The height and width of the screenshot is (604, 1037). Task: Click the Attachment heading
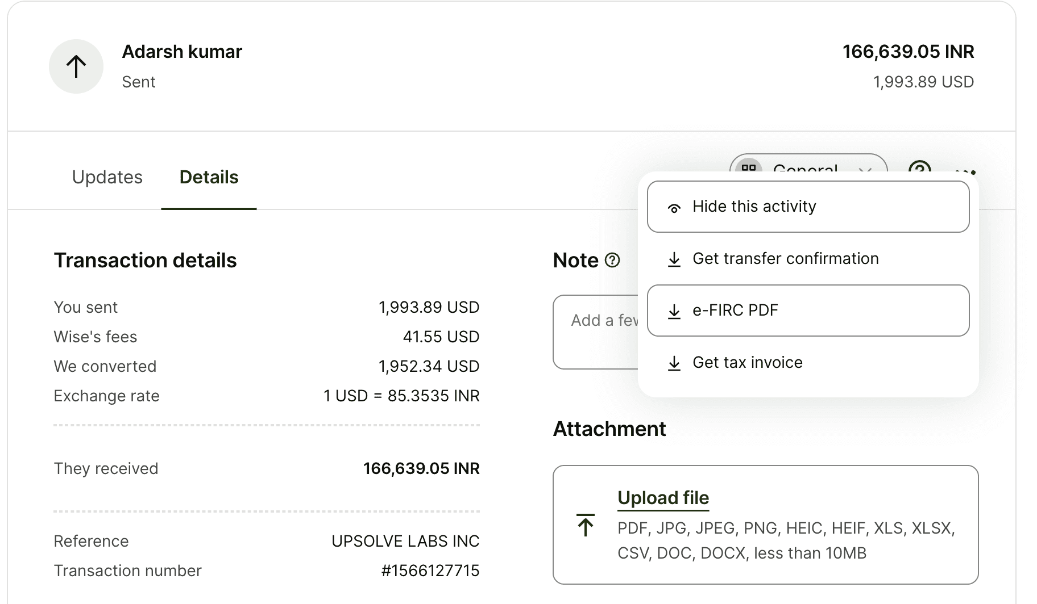(609, 429)
